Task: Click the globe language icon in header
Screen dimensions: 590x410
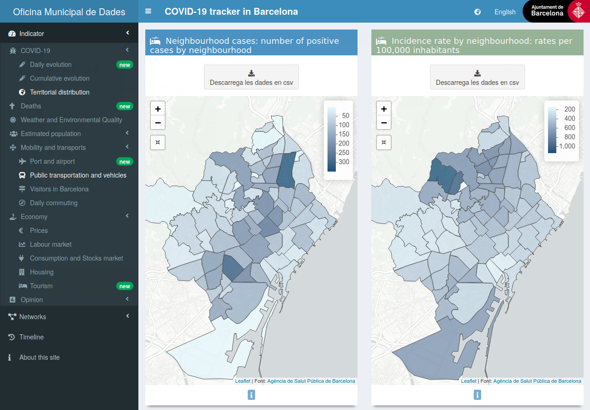Action: 477,12
